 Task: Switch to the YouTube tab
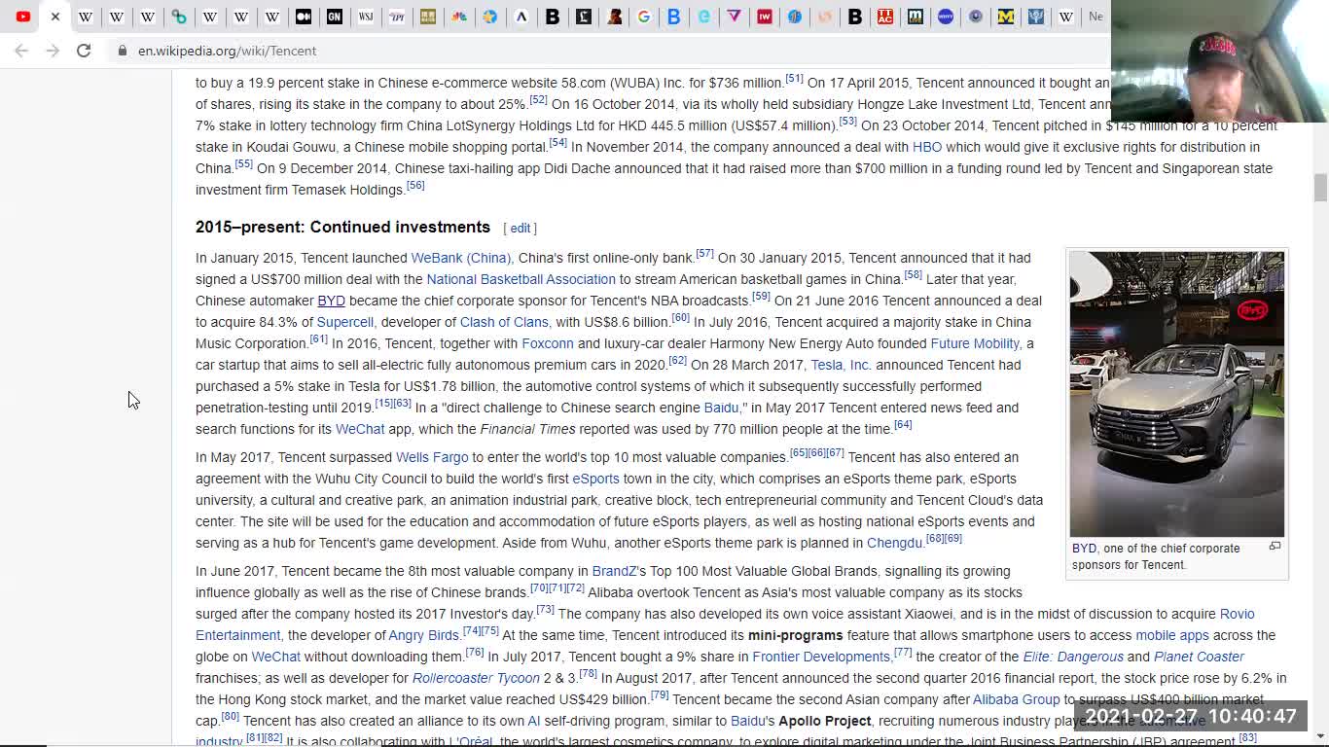tap(23, 17)
